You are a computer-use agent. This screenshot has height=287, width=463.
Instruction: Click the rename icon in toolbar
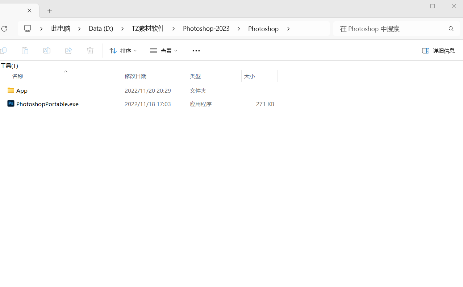47,51
